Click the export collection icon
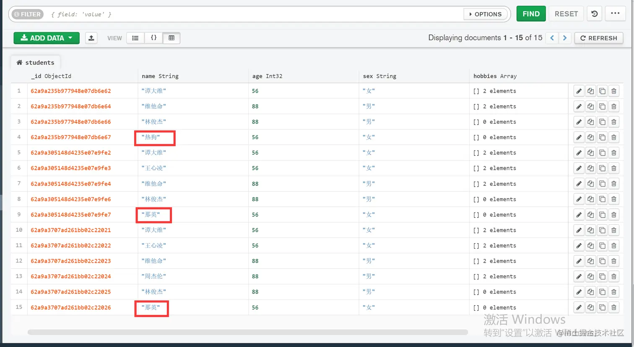Viewport: 634px width, 347px height. [x=91, y=38]
